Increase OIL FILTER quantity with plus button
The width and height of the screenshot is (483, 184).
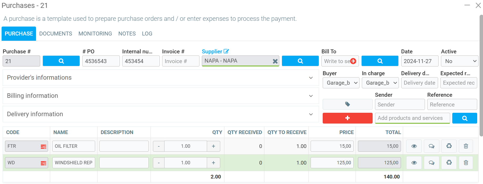(x=213, y=146)
